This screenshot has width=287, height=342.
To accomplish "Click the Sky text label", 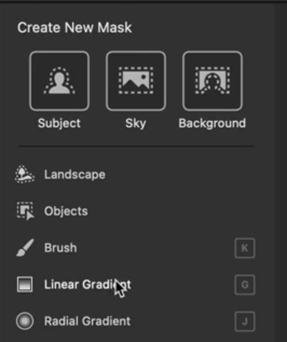I will (135, 124).
